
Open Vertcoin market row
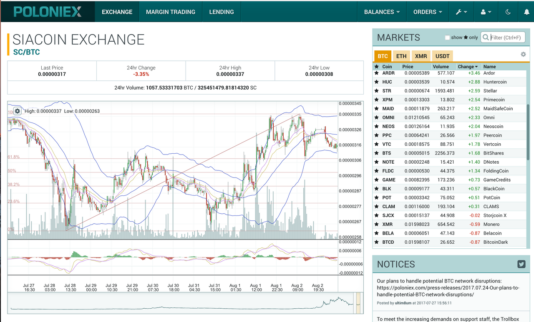(450, 144)
